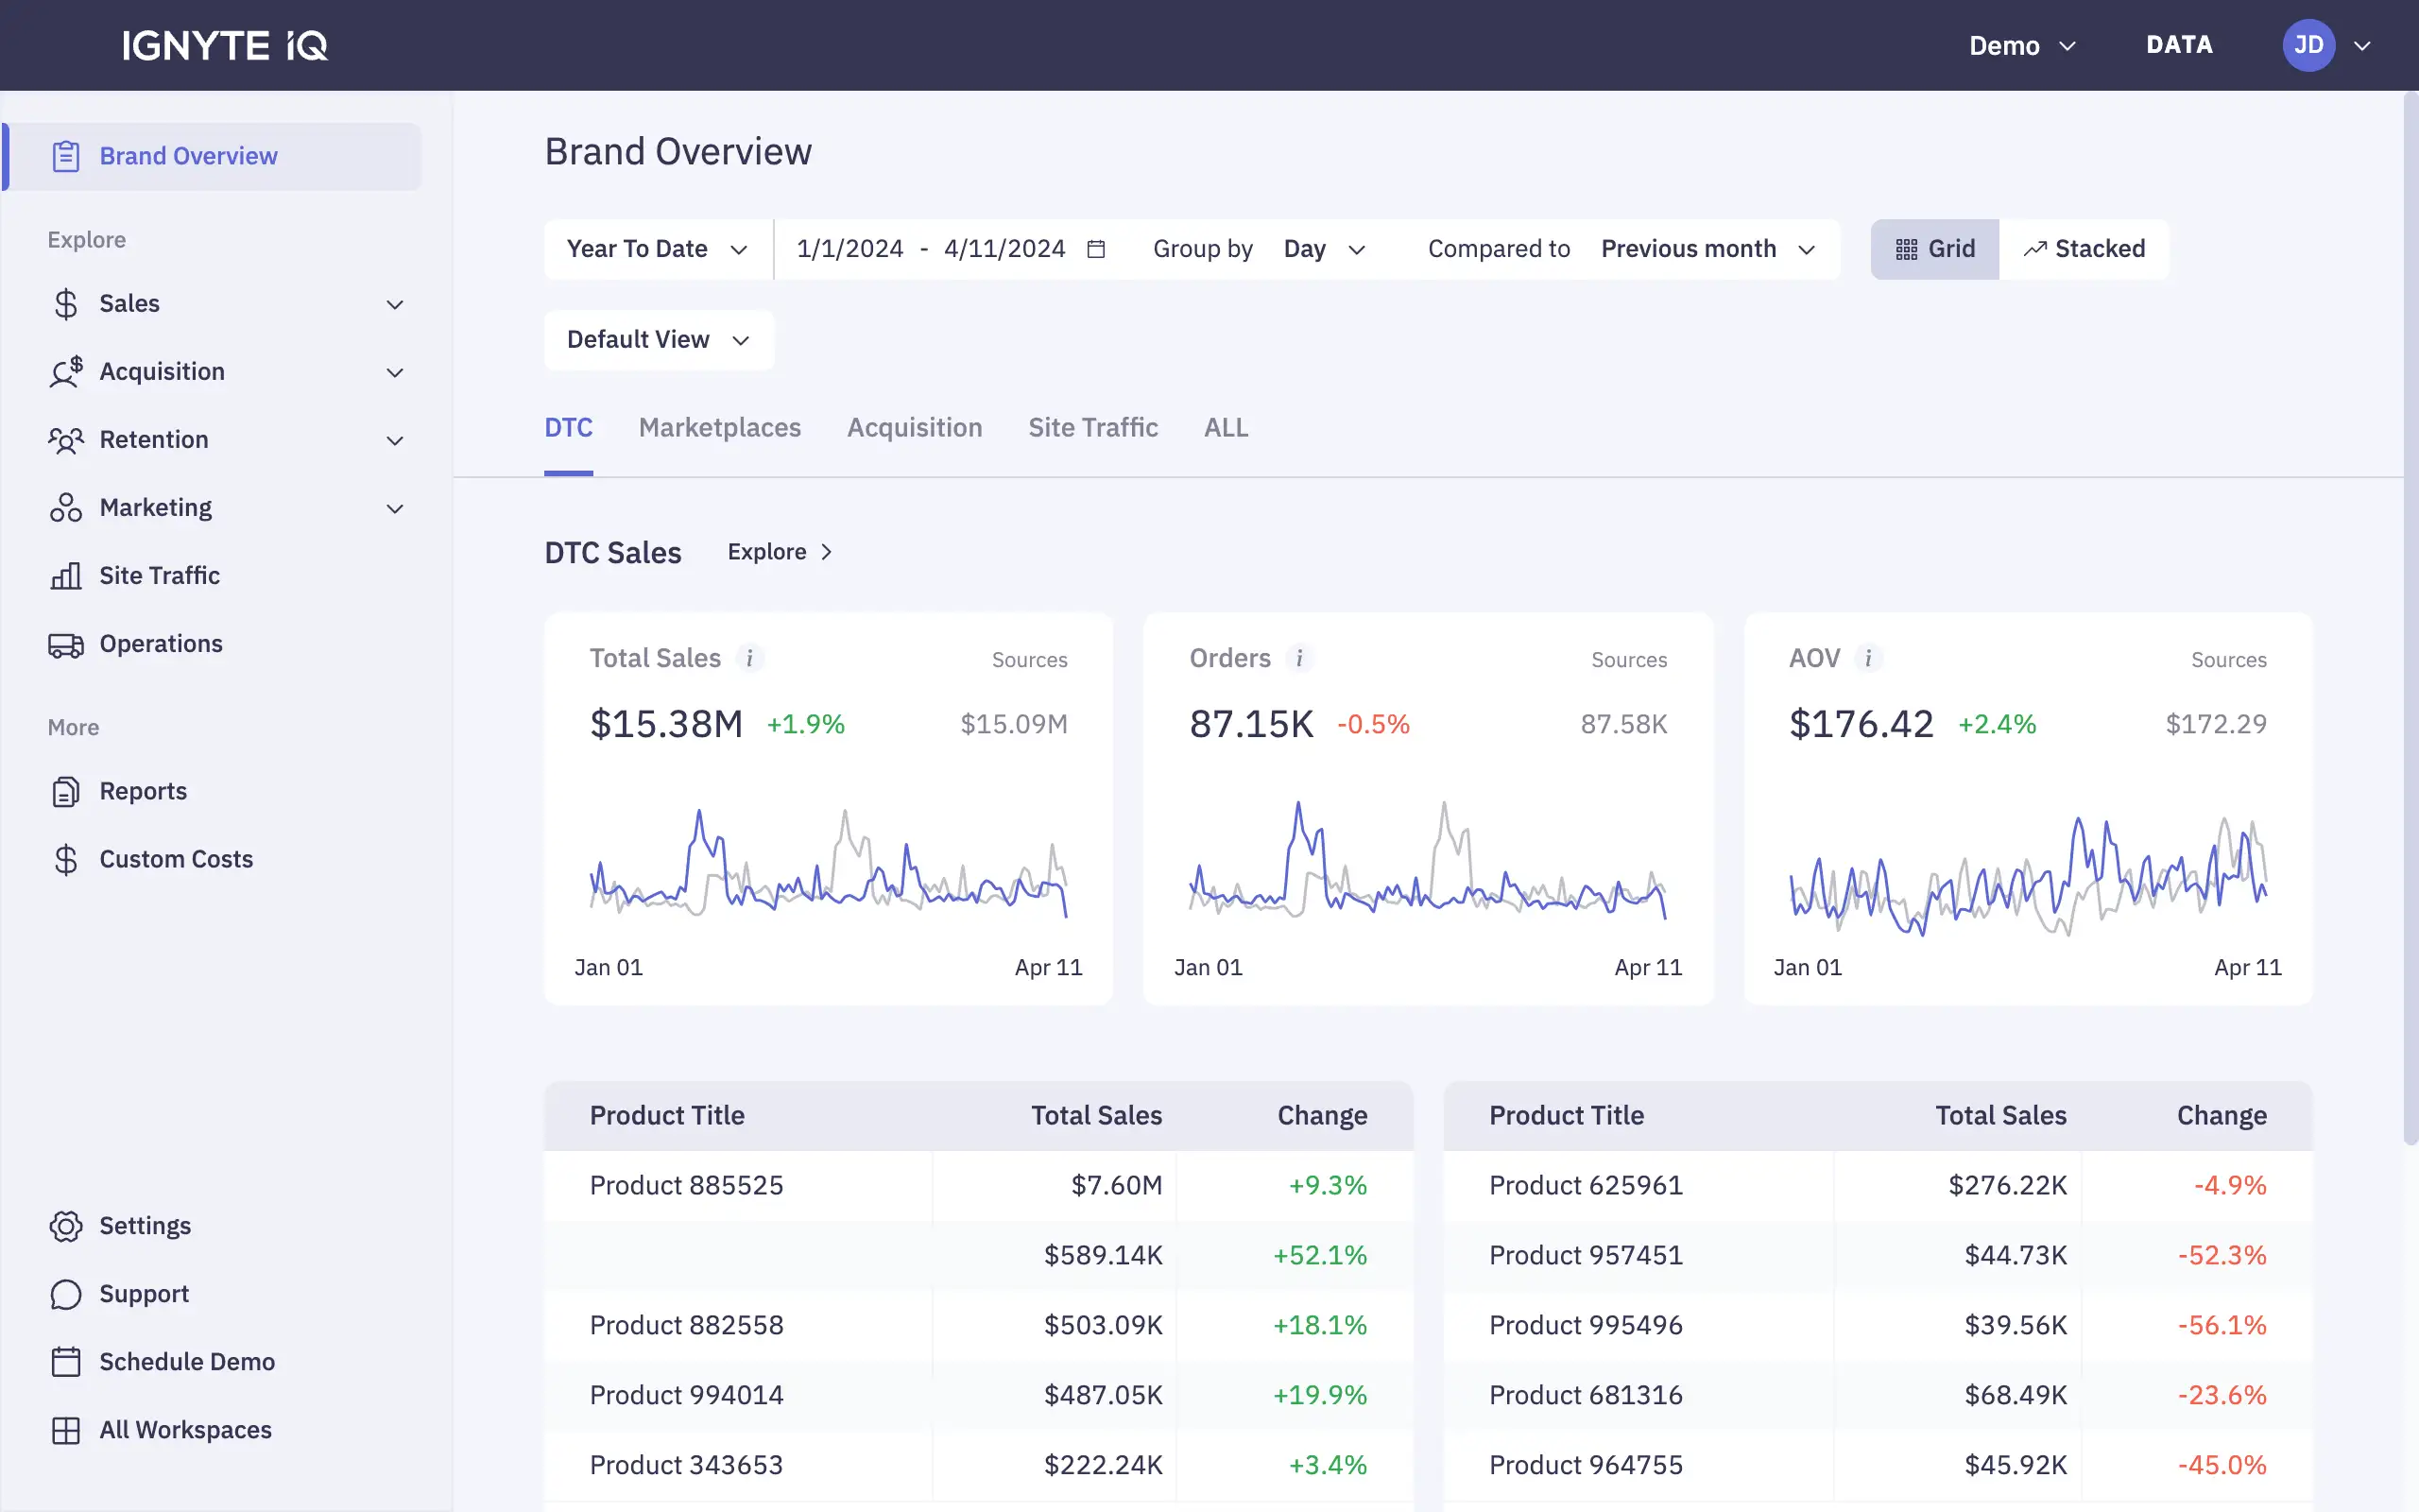
Task: Click the Total Sales header in left table
Action: 1096,1116
